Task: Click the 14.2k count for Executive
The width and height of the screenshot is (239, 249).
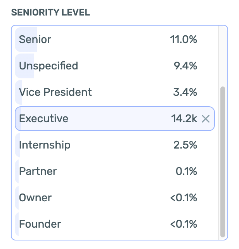Action: pos(184,119)
